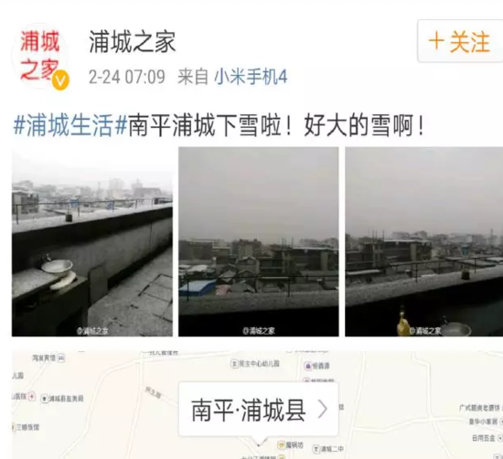Screen dimensions: 503x459
Task: Tap the orange verified V badge
Action: click(60, 80)
